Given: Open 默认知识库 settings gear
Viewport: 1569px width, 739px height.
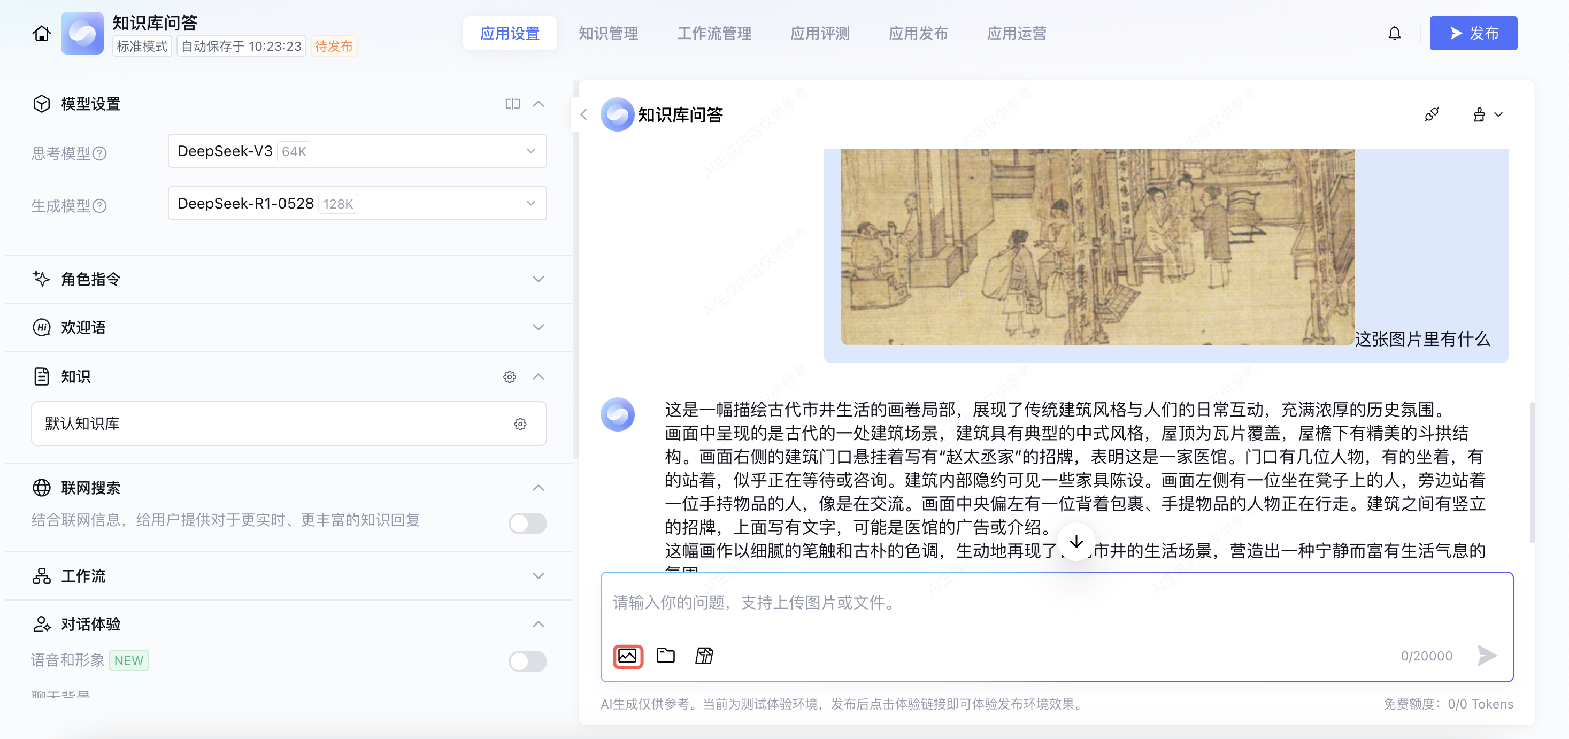Looking at the screenshot, I should point(520,424).
